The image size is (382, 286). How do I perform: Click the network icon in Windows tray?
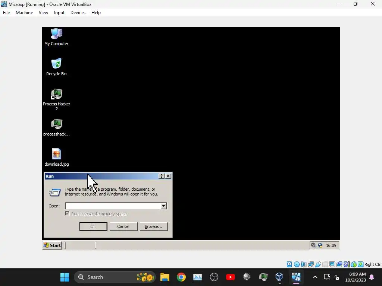327,277
